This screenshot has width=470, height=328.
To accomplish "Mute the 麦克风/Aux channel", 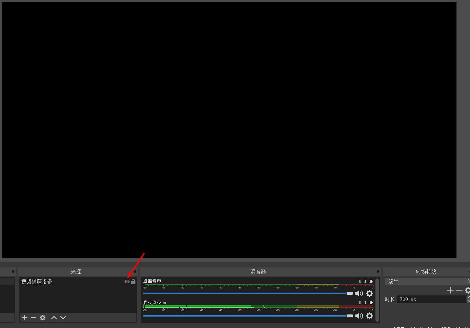I will click(x=359, y=316).
